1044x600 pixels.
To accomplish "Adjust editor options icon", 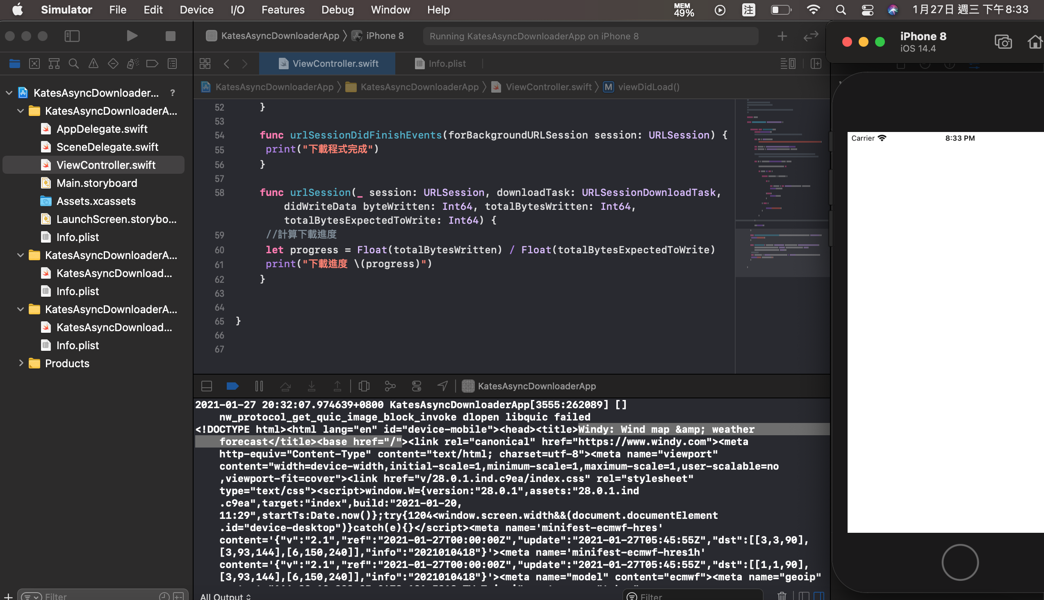I will pyautogui.click(x=788, y=64).
